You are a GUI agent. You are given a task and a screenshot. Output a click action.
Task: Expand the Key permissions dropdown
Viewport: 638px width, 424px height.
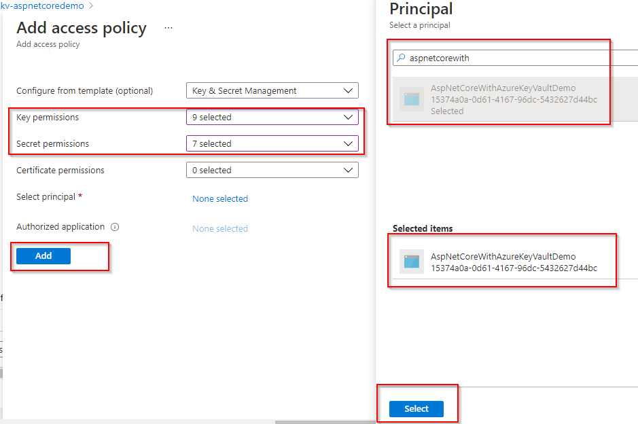[272, 117]
